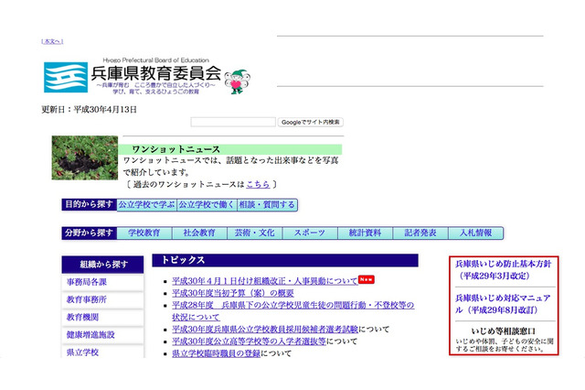This screenshot has height=390, width=585.
Task: Select 公立学校で学ぶ tab
Action: (x=146, y=205)
